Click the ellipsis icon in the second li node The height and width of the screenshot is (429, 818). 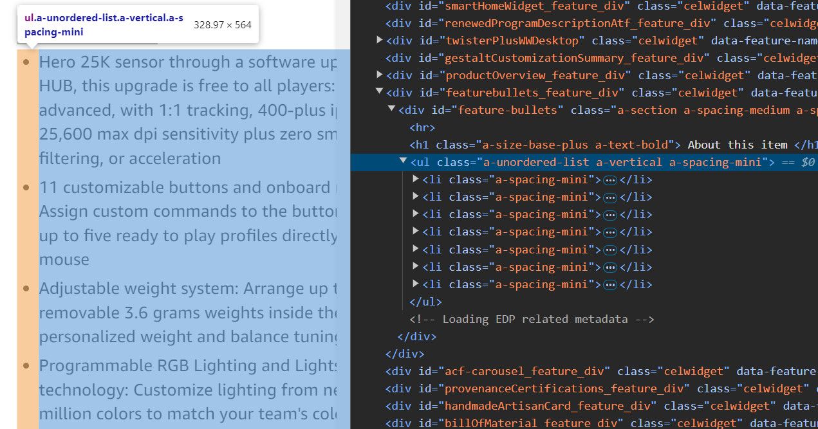coord(611,197)
